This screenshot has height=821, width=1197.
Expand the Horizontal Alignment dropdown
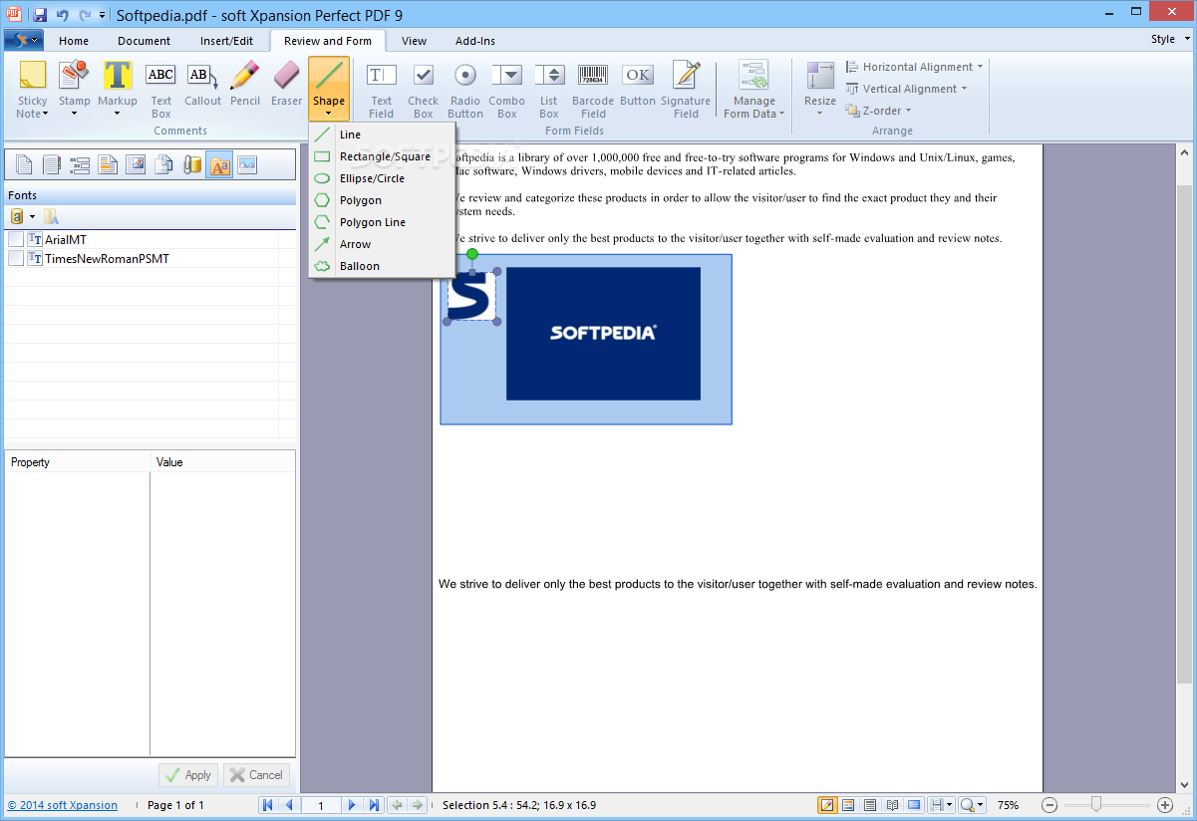click(x=914, y=67)
